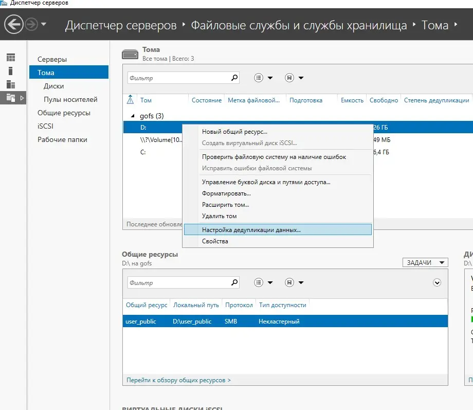Open the Dashboard icon in left strip
The image size is (473, 410).
tap(11, 58)
